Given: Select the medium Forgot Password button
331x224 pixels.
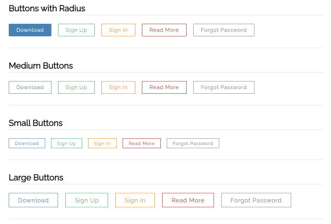Looking at the screenshot, I should pos(224,87).
